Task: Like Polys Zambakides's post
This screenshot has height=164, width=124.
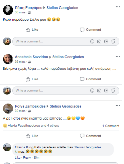Action: 32,136
